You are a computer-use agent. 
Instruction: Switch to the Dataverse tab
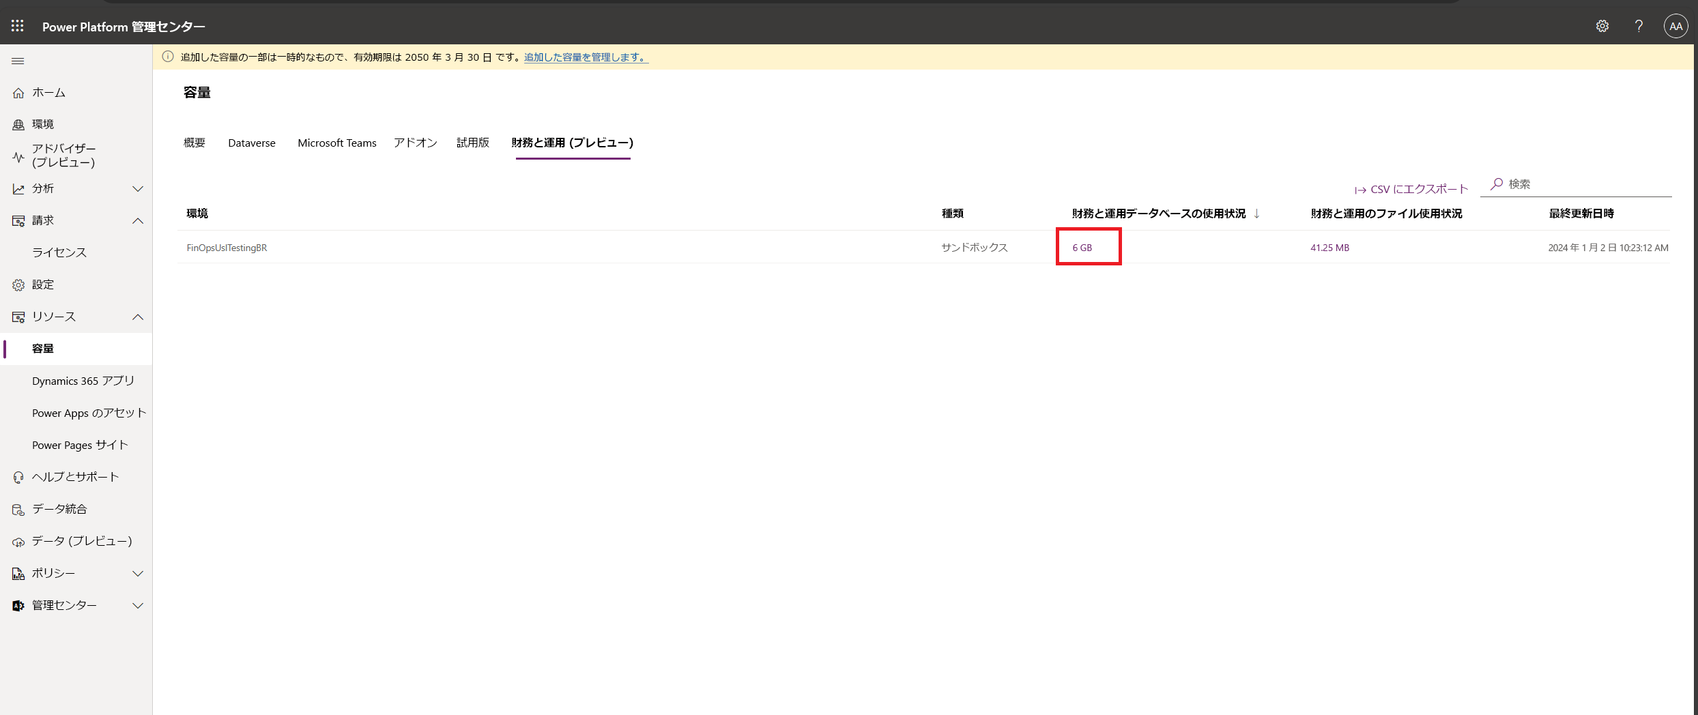coord(252,143)
